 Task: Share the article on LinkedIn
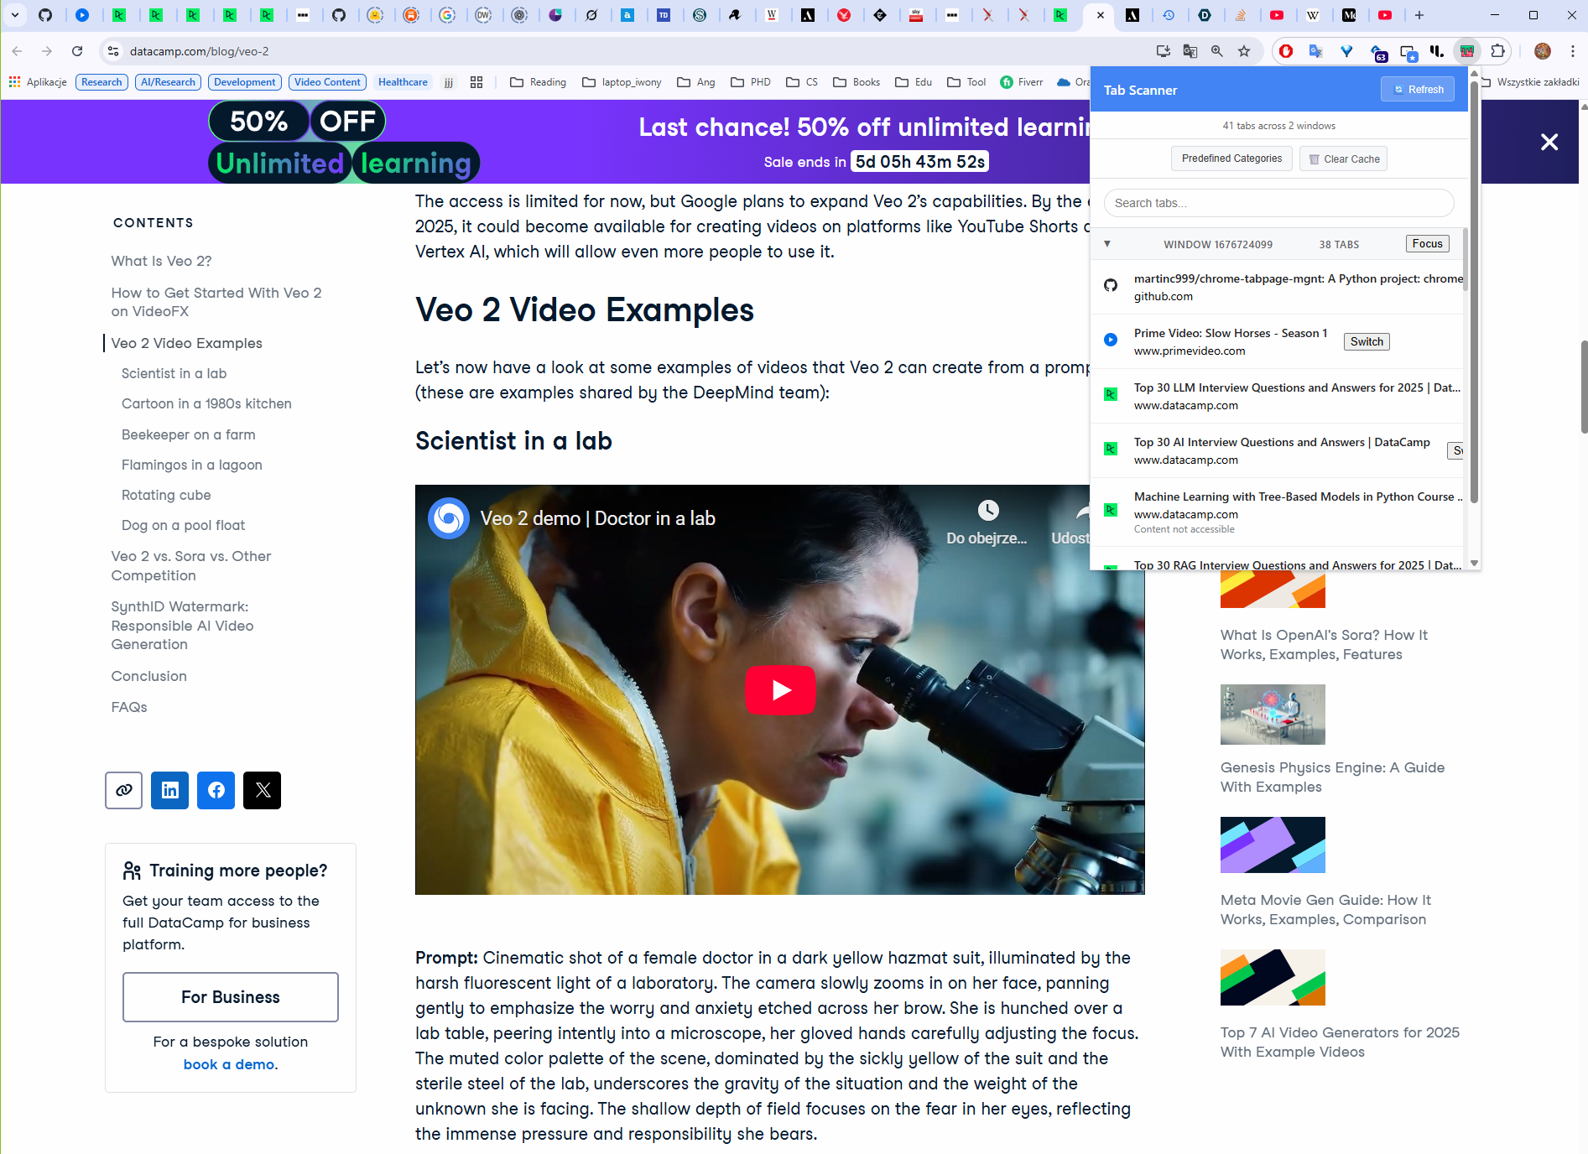[170, 790]
